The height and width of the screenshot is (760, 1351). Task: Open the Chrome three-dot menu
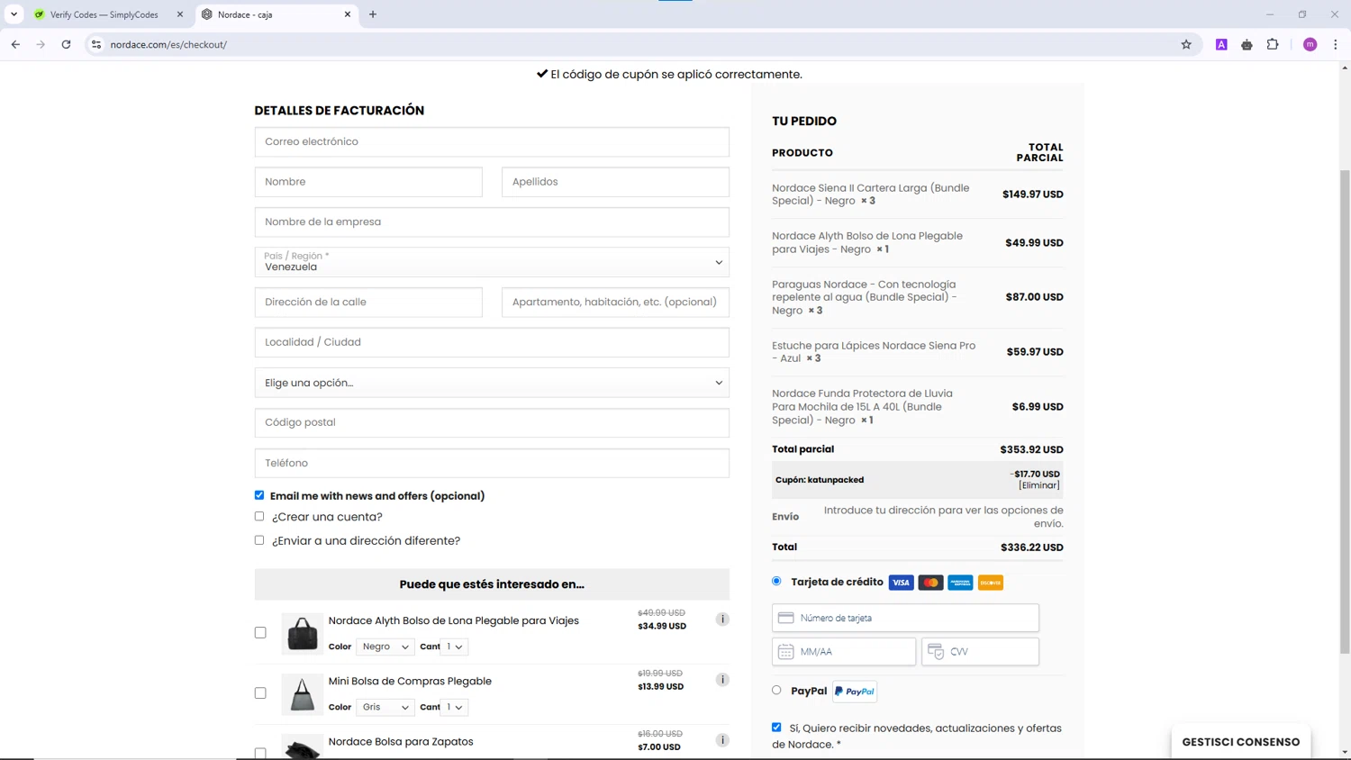coord(1335,44)
